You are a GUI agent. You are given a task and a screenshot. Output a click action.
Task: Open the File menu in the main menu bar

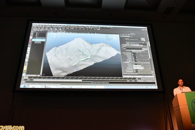(x=34, y=25)
